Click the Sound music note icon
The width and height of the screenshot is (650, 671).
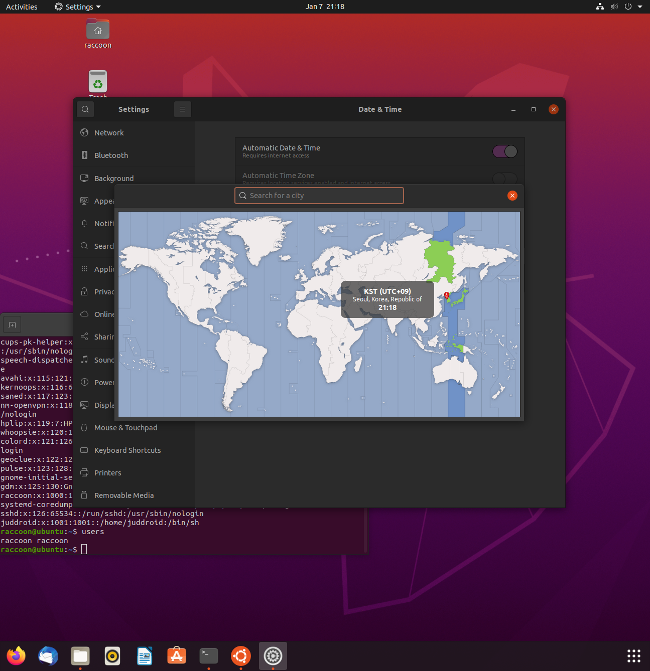(x=84, y=360)
